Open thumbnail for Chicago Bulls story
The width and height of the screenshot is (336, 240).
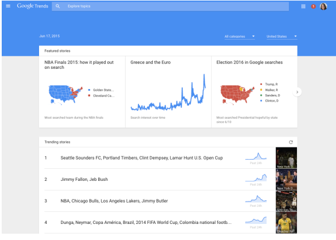pos(286,201)
